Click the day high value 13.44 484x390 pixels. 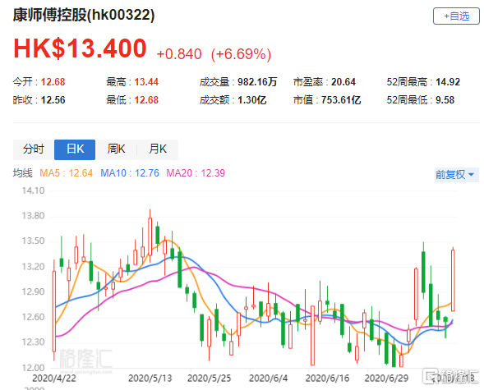[x=146, y=82]
